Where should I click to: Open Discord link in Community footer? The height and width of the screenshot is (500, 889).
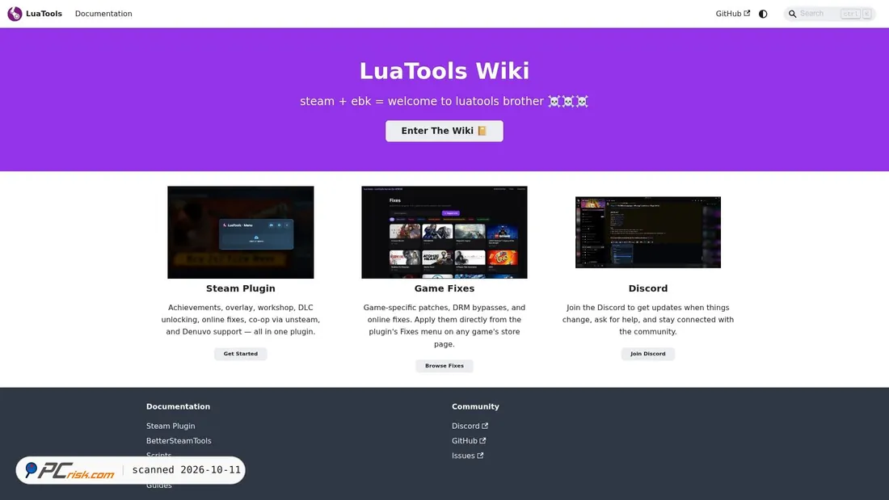click(470, 426)
